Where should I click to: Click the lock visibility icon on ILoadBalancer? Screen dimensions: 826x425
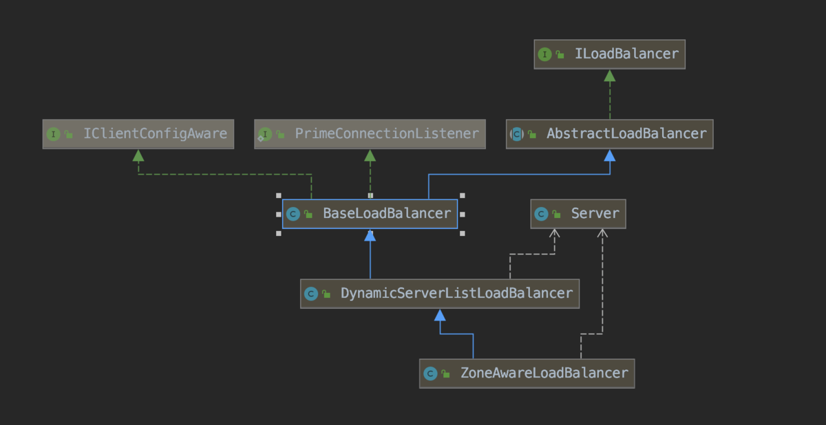point(560,55)
